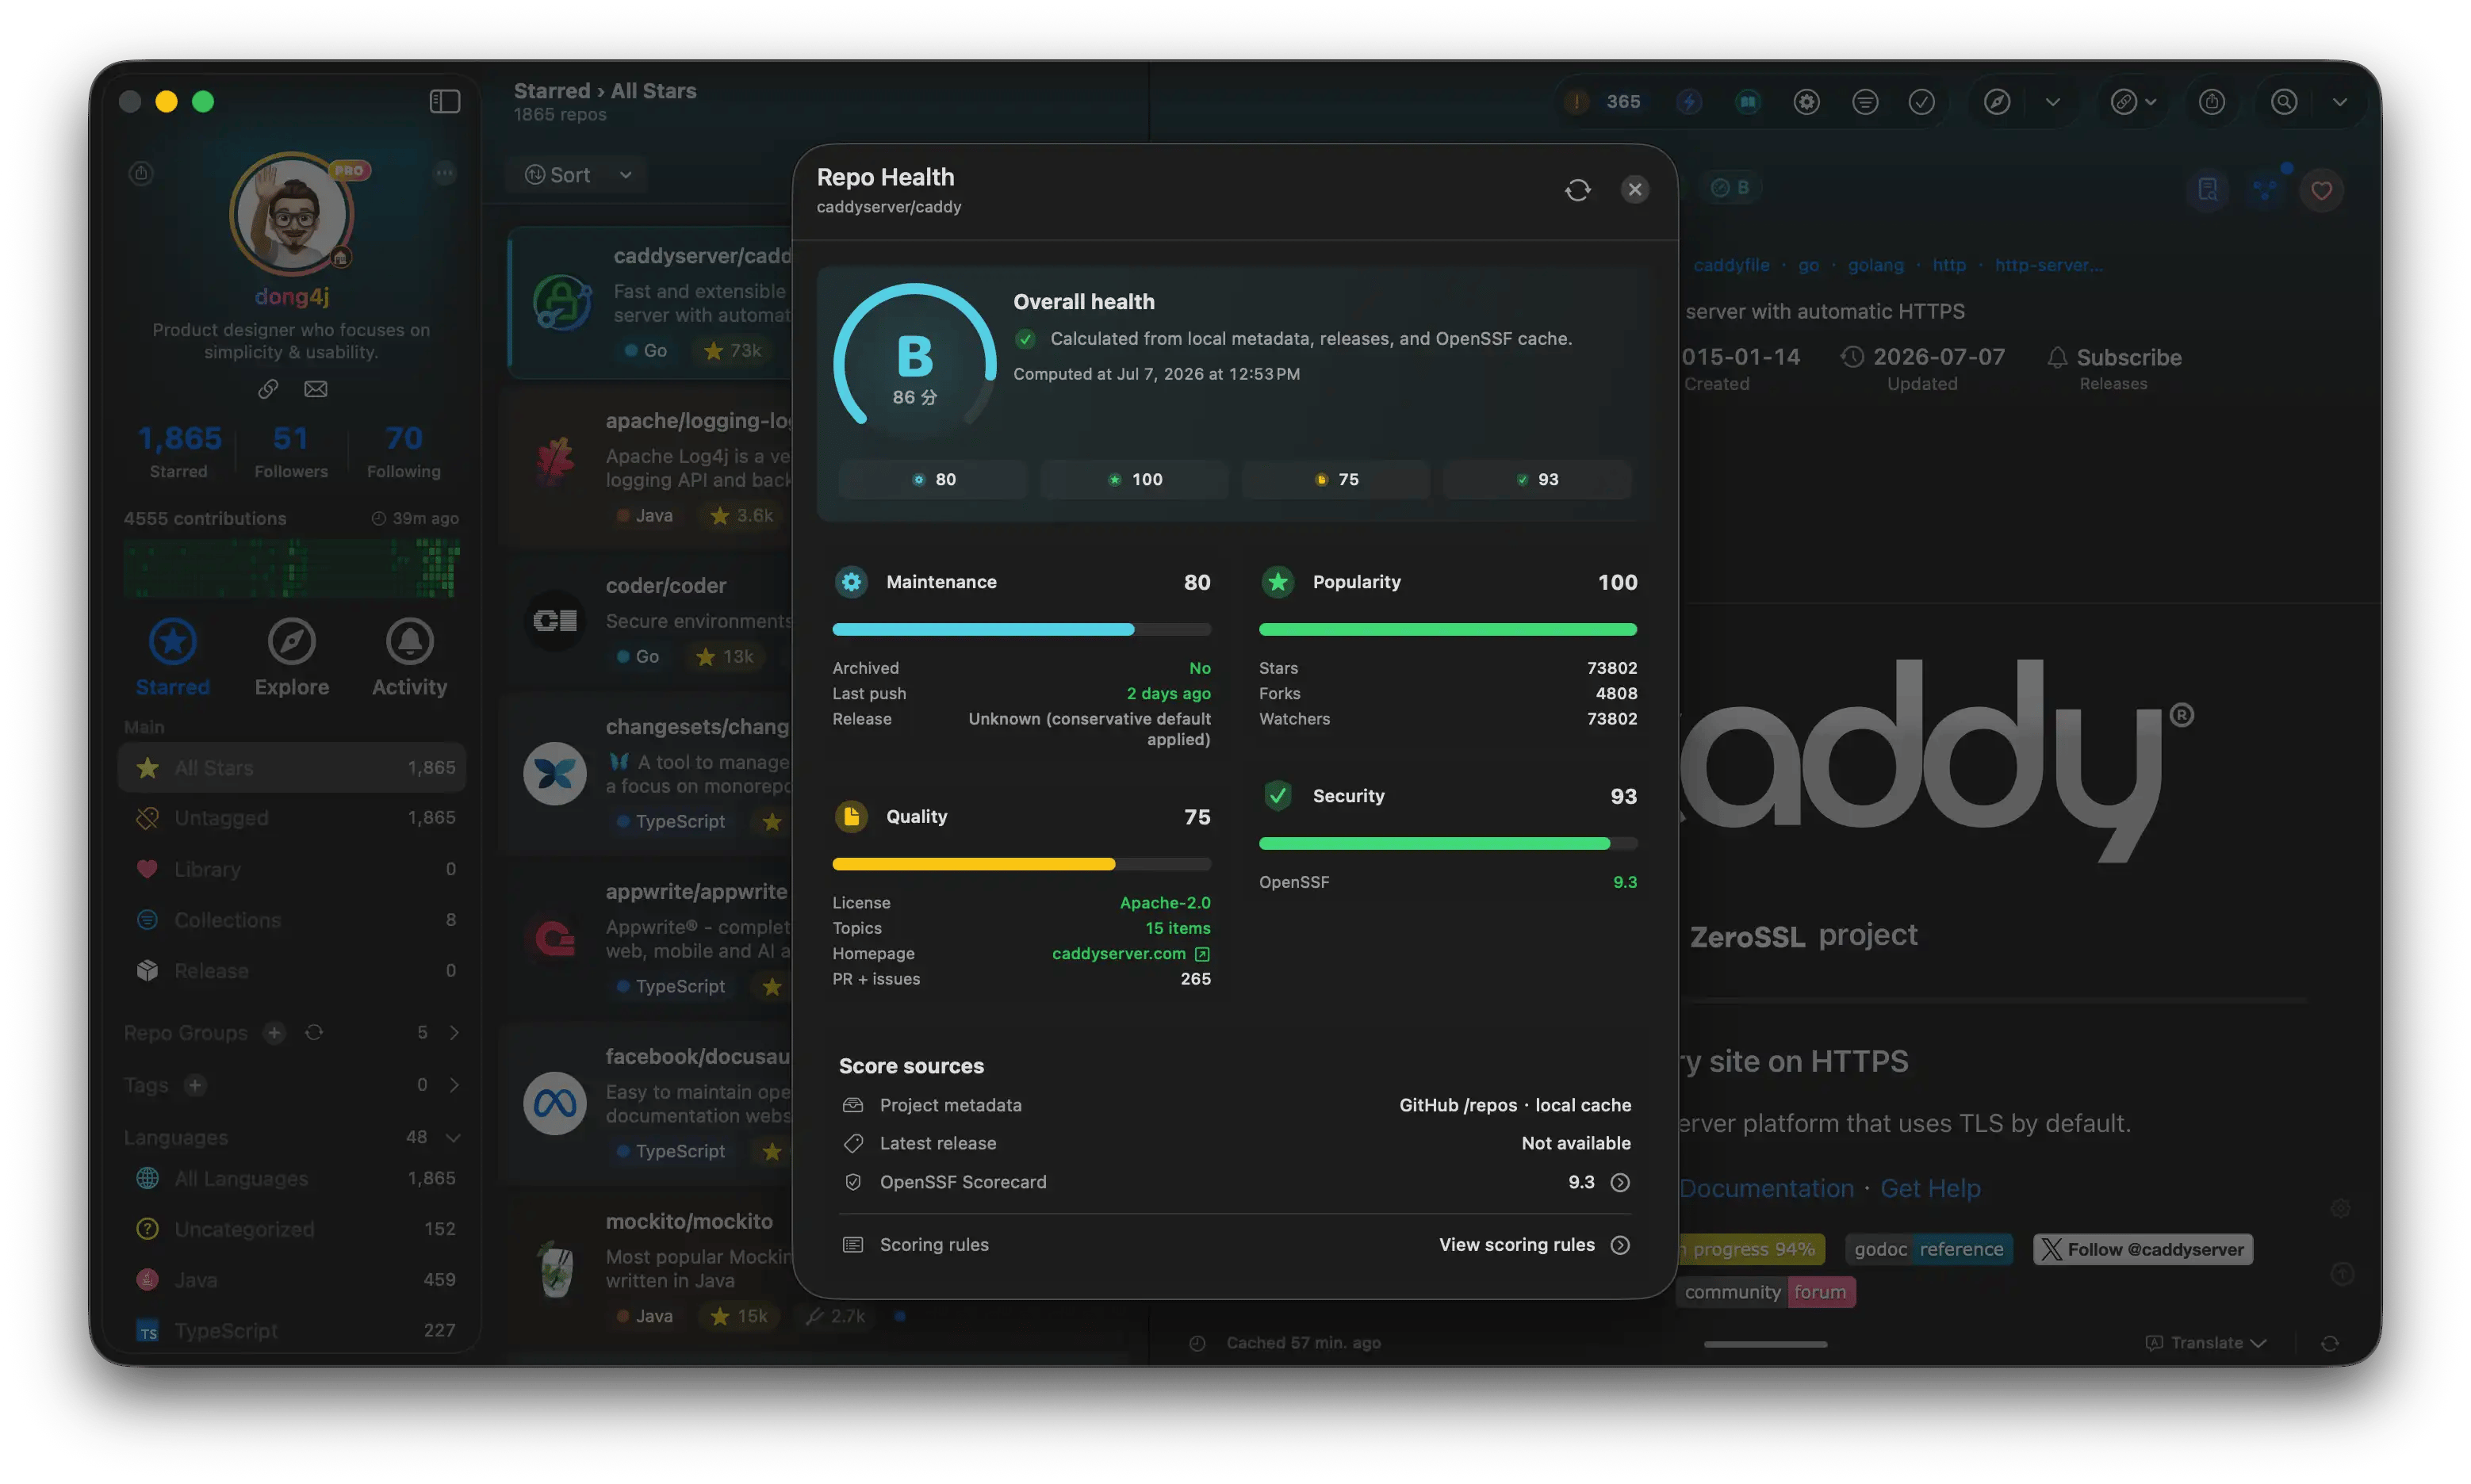
Task: Click the Maintenance progress bar
Action: point(1021,629)
